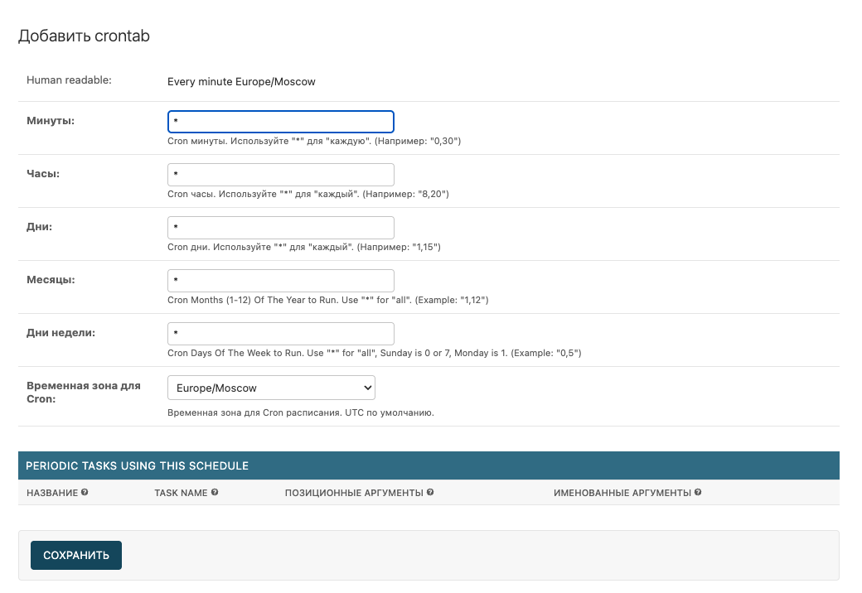Viewport: 862px width, 593px height.
Task: Click help icon next to TASK NAME column
Action: (215, 493)
